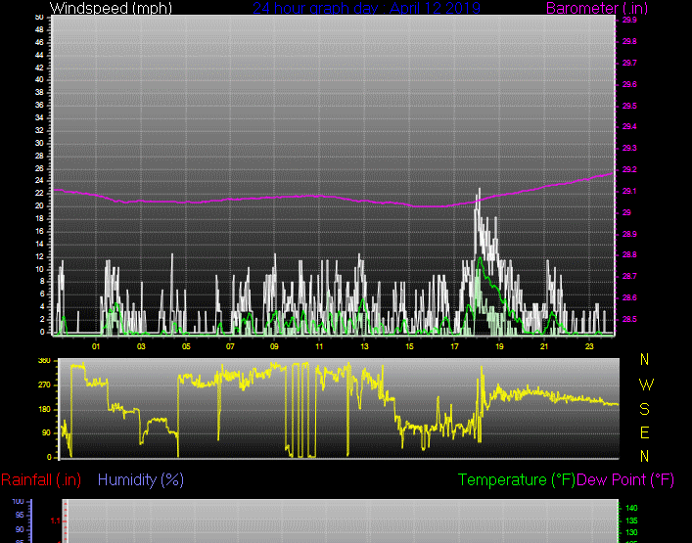This screenshot has height=543, width=692.
Task: Click hour label 21 on time axis
Action: click(544, 346)
